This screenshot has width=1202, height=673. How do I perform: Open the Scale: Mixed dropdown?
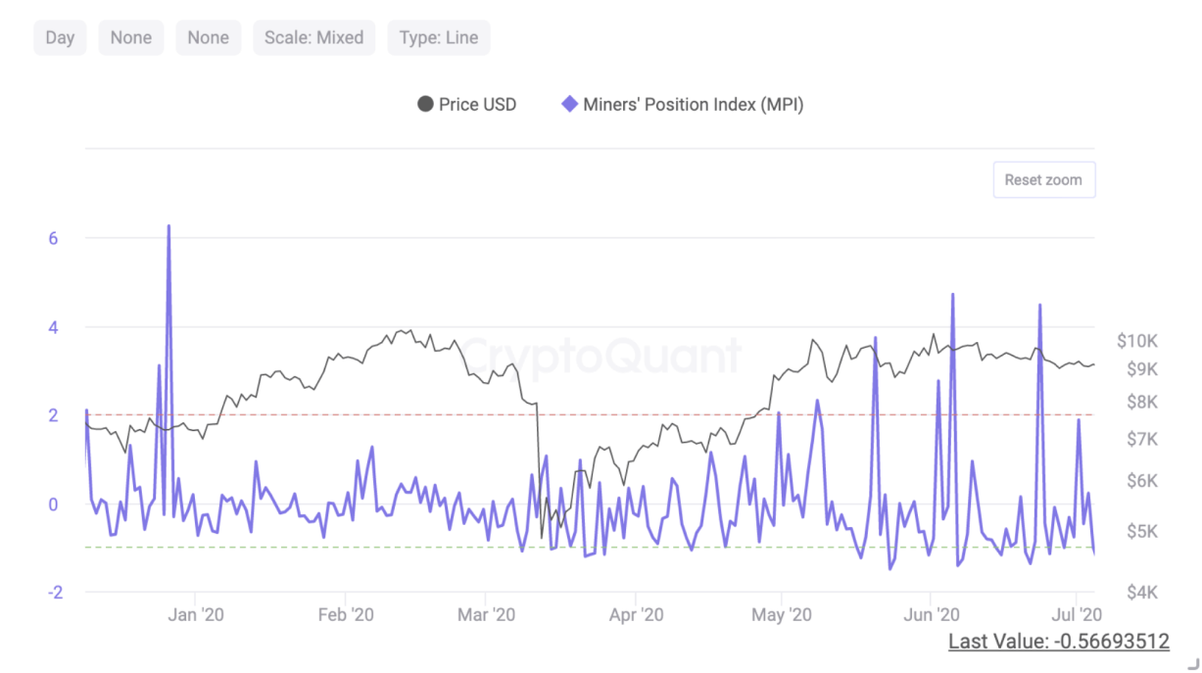click(313, 37)
